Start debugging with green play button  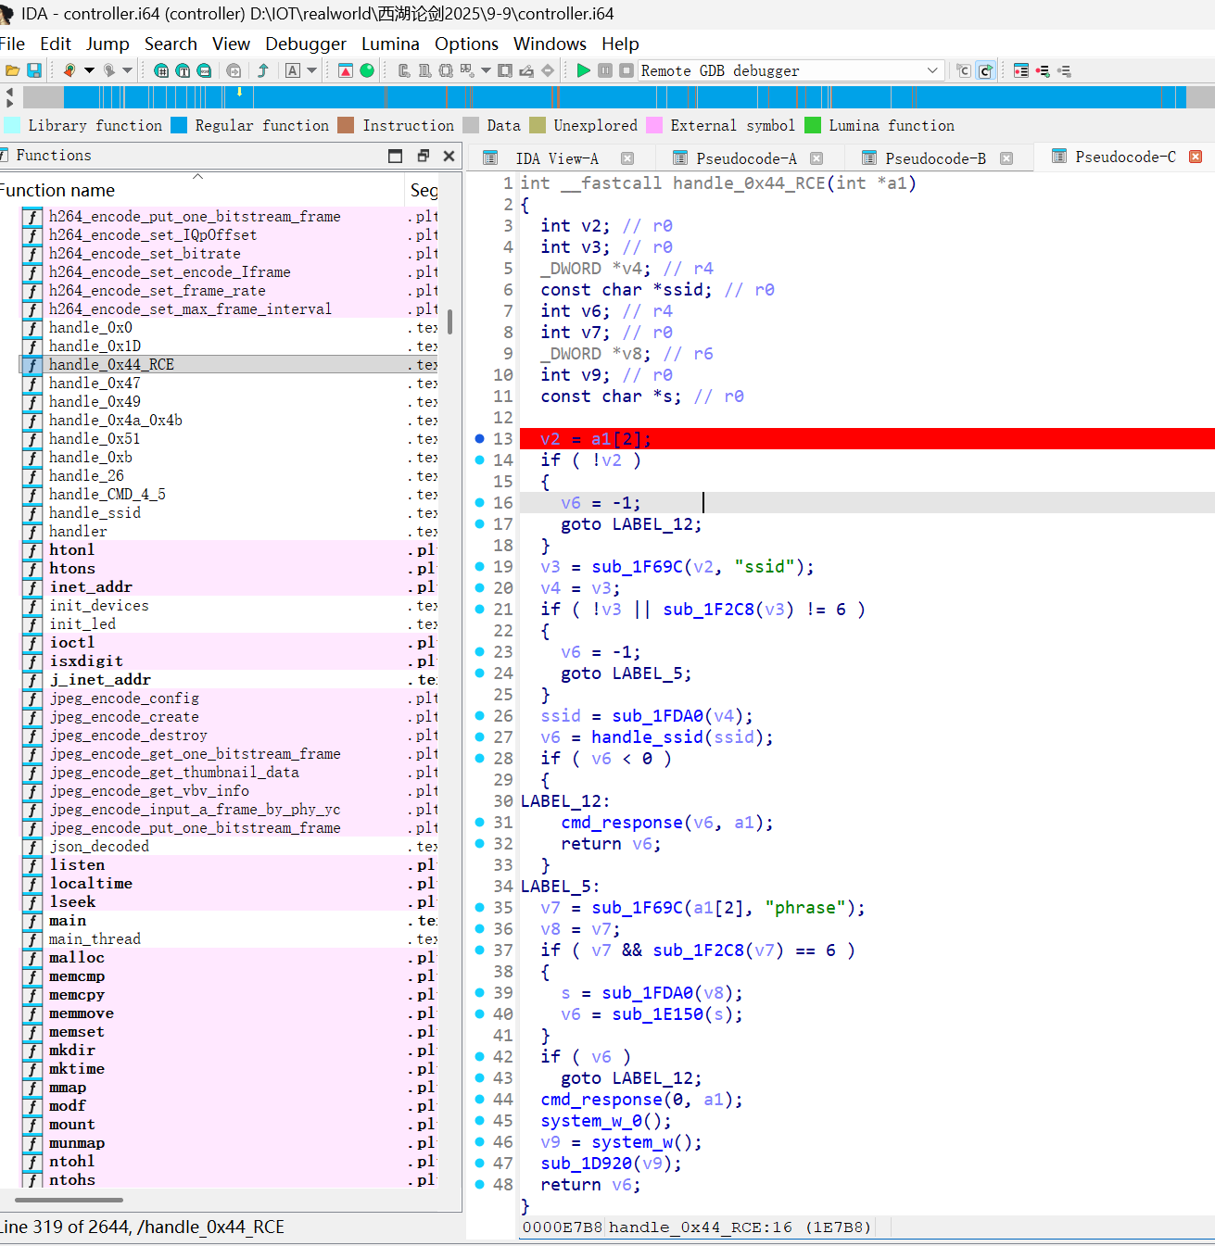coord(583,70)
